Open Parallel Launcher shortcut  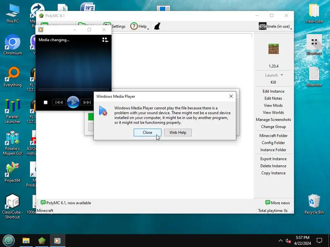coord(13,111)
